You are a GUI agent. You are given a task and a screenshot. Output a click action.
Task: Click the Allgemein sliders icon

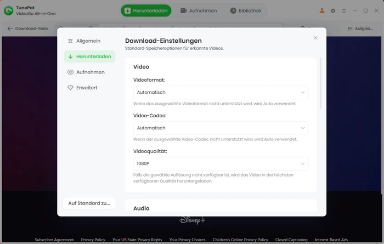70,41
